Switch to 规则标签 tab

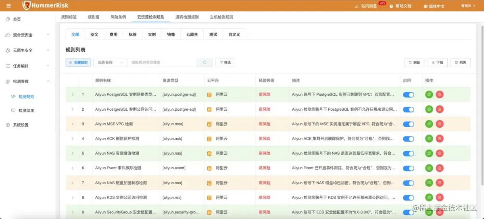click(69, 17)
